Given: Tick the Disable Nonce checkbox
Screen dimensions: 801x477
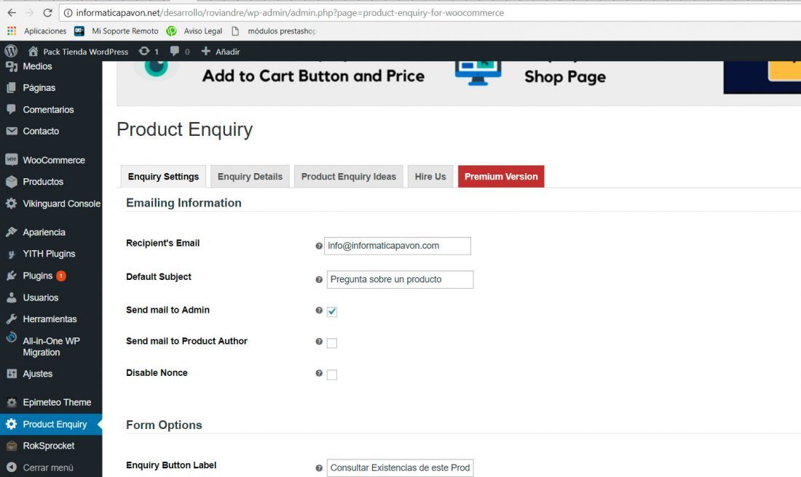Looking at the screenshot, I should click(x=331, y=374).
